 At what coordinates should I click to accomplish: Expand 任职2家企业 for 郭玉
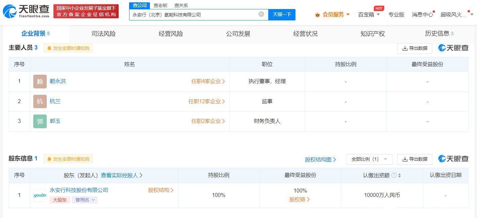click(x=208, y=121)
